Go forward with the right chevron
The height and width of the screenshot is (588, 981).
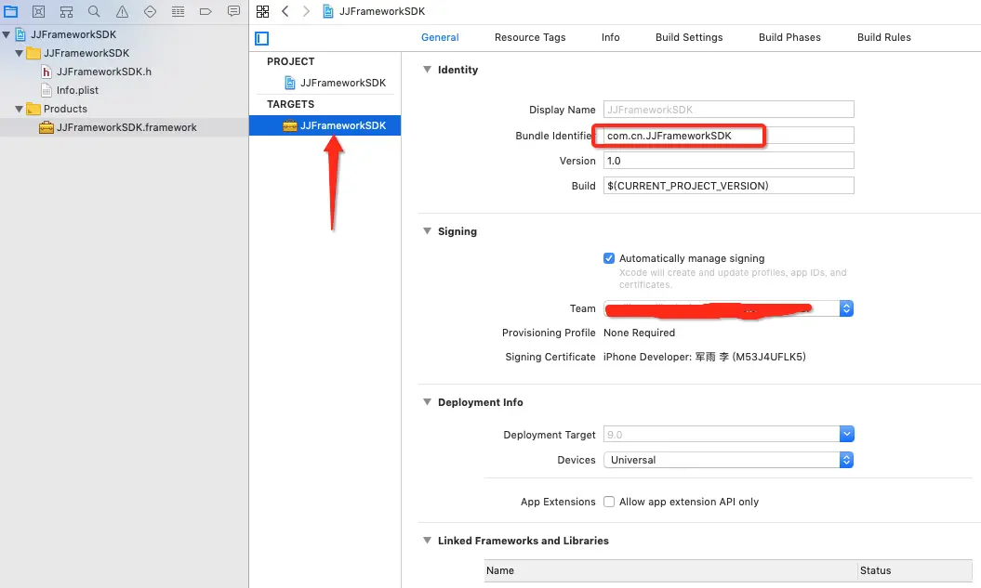pyautogui.click(x=306, y=11)
